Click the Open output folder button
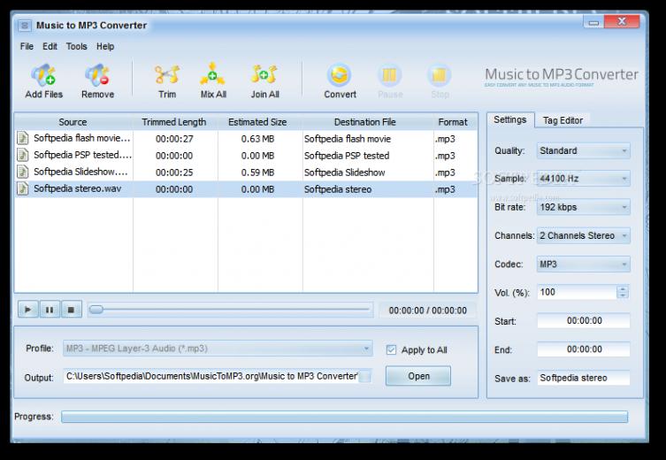The width and height of the screenshot is (666, 460). tap(418, 376)
